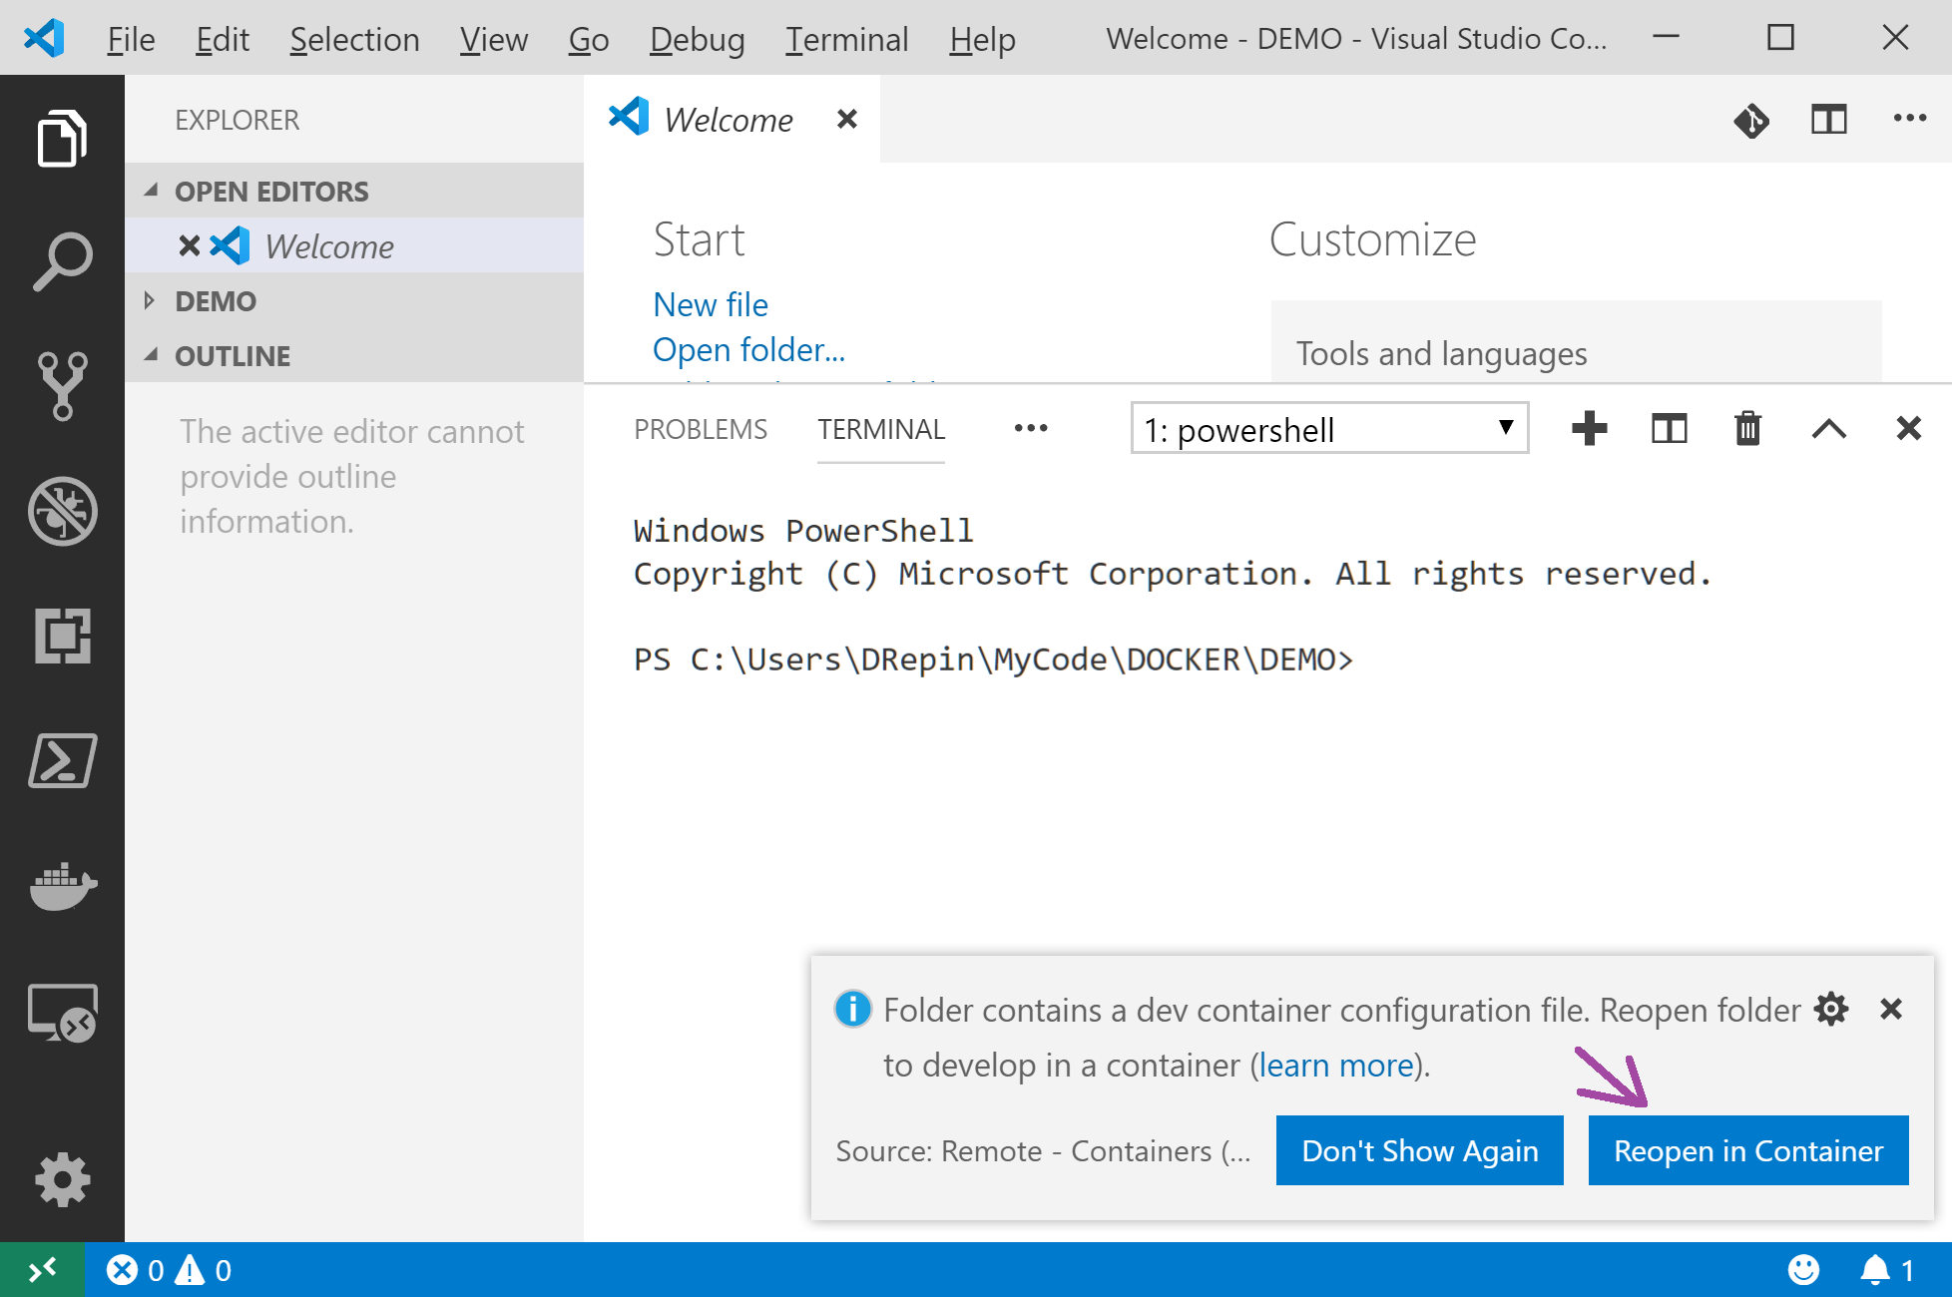Image resolution: width=1952 pixels, height=1297 pixels.
Task: Click the errors and warnings count in status bar
Action: tap(168, 1270)
